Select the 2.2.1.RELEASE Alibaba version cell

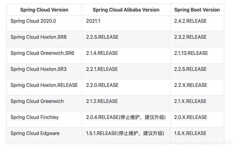102,69
